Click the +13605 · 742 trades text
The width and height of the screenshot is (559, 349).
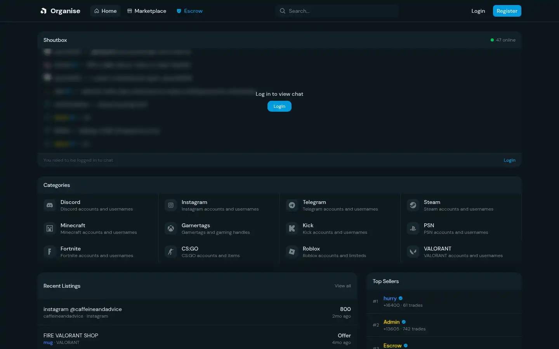click(x=404, y=329)
